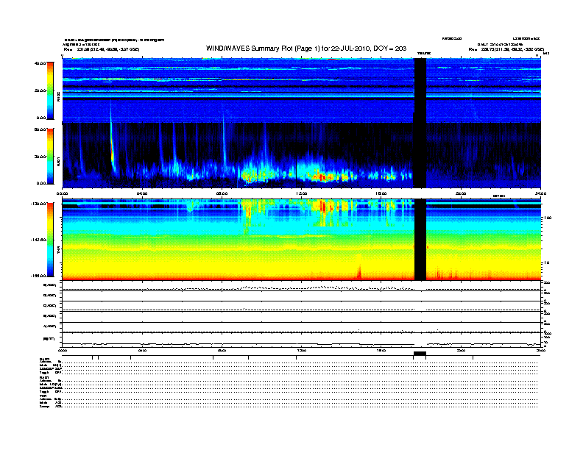583x450 pixels.
Task: Click the 04:00 time label under RAD1
Action: 142,193
